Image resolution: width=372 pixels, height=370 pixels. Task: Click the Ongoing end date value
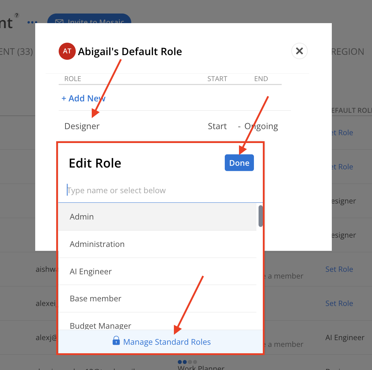(261, 126)
